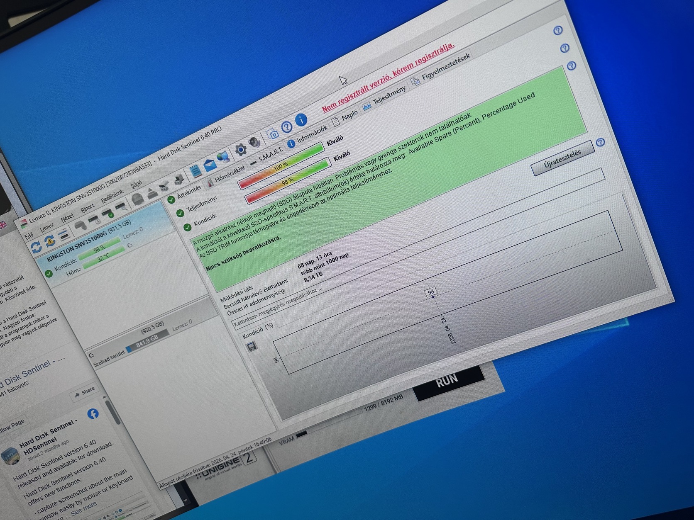Click the Nem regisztrált verzió registration link
Viewport: 694px width, 520px height.
pos(389,76)
